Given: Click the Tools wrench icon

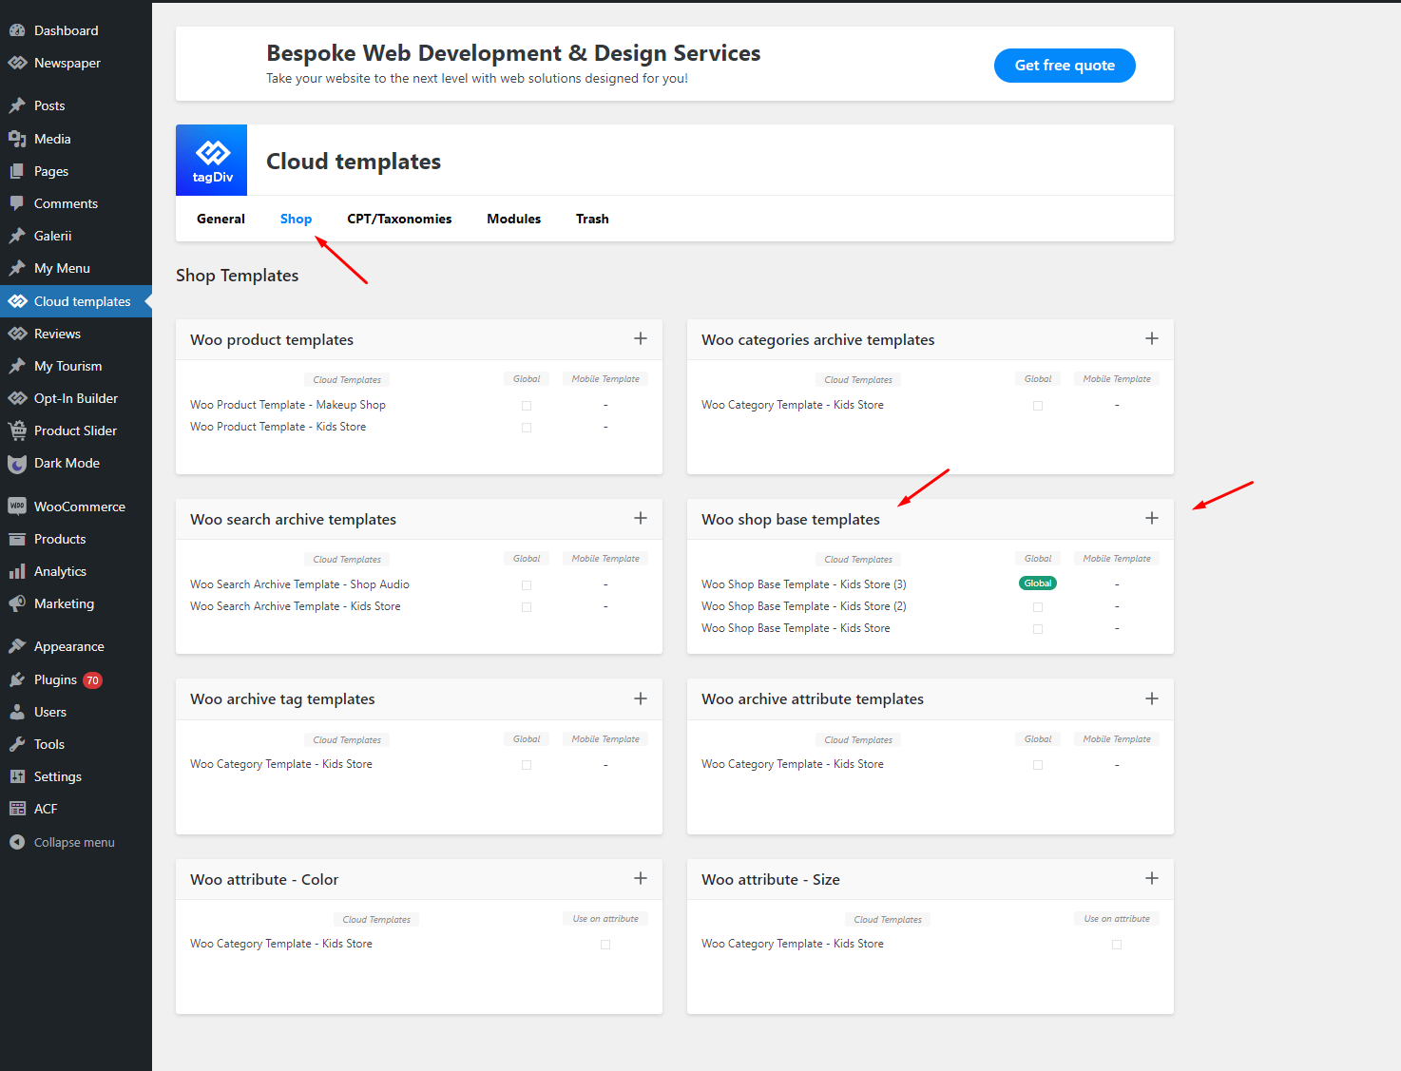Looking at the screenshot, I should 17,744.
